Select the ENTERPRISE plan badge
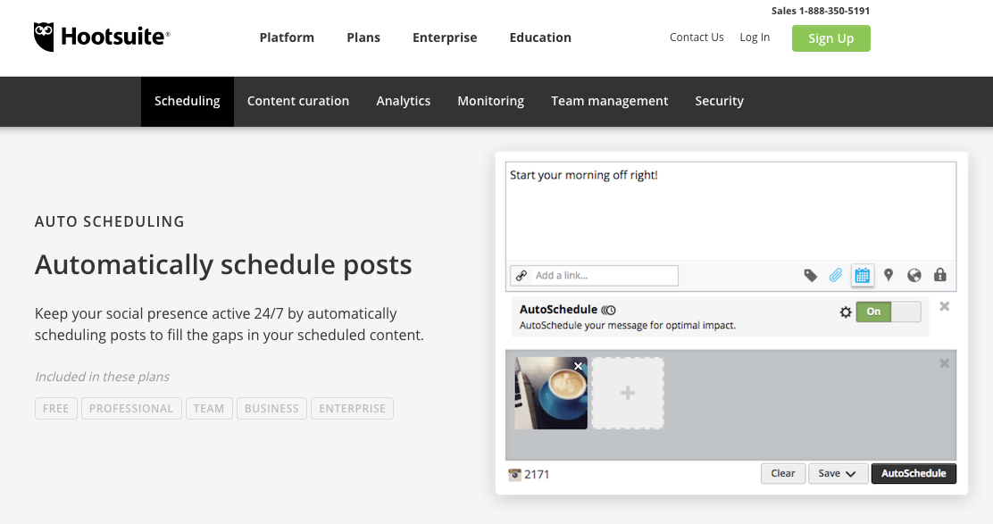This screenshot has width=993, height=524. pos(352,408)
